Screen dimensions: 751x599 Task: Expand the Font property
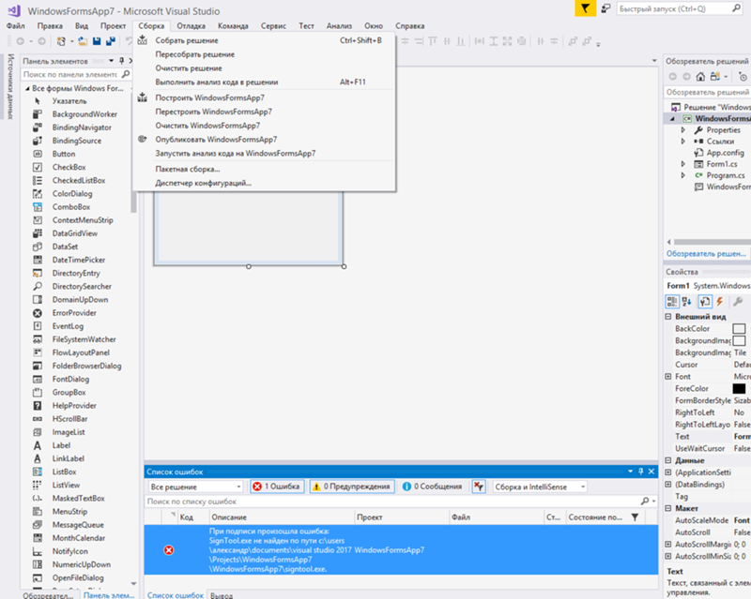point(668,377)
